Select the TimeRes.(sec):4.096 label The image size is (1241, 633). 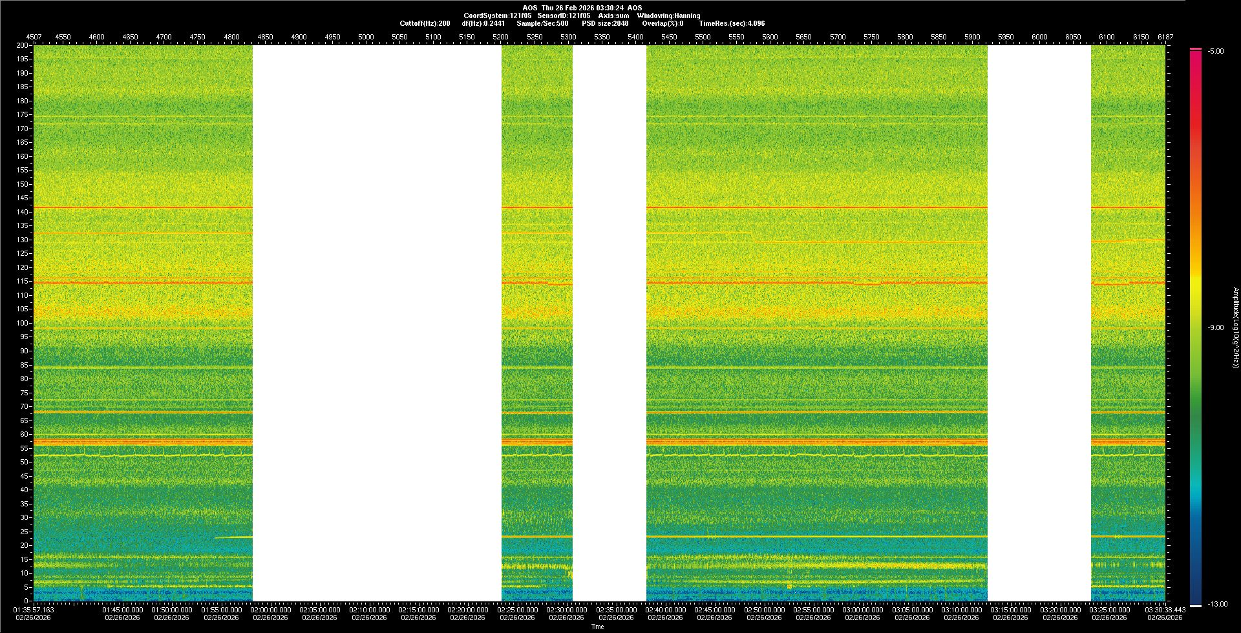pyautogui.click(x=732, y=23)
